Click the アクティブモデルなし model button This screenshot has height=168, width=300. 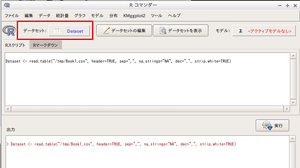[264, 31]
